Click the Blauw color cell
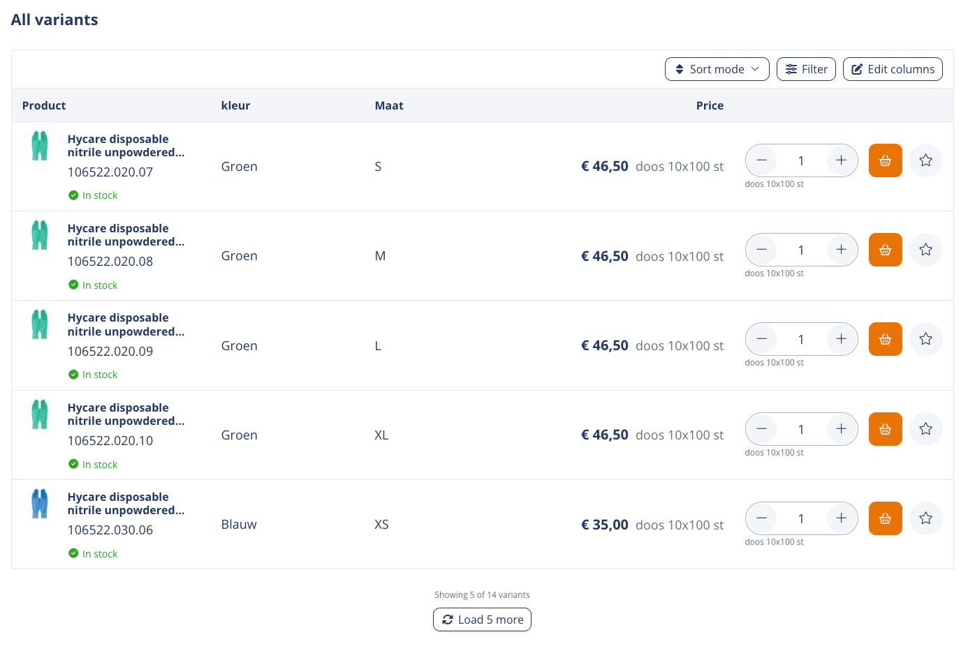The height and width of the screenshot is (646, 968). point(239,525)
